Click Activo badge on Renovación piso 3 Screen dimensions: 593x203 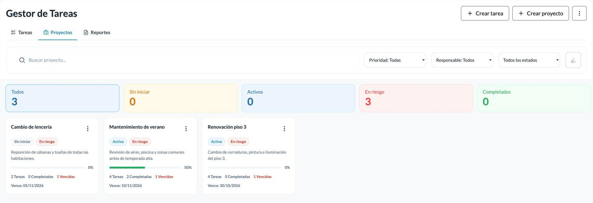[x=217, y=141]
